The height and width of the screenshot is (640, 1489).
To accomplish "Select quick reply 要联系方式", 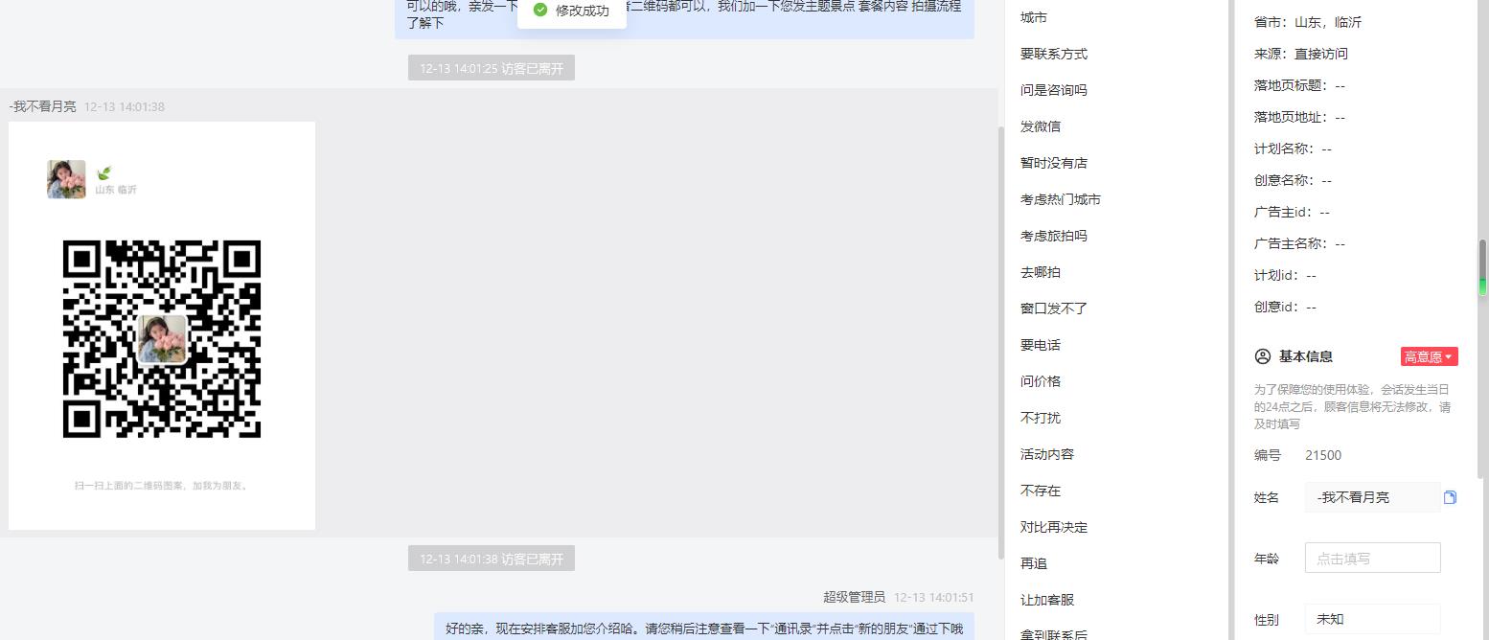I will pos(1054,54).
